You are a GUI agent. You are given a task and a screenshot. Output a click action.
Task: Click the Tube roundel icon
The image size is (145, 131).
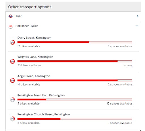[x=10, y=16]
